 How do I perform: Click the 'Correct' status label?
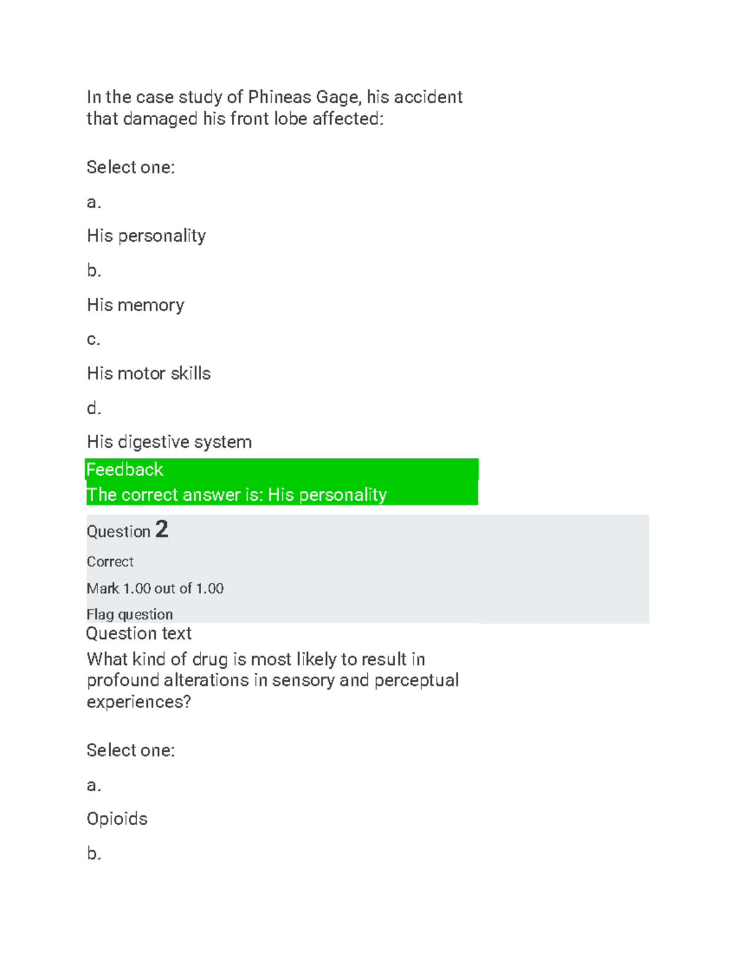point(110,561)
